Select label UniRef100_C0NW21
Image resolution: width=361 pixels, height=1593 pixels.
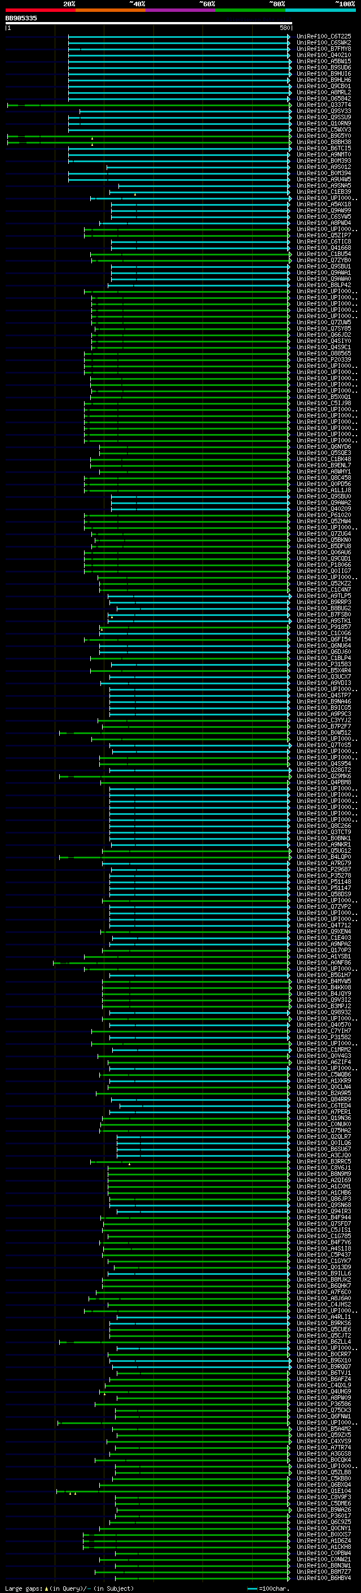click(323, 1559)
